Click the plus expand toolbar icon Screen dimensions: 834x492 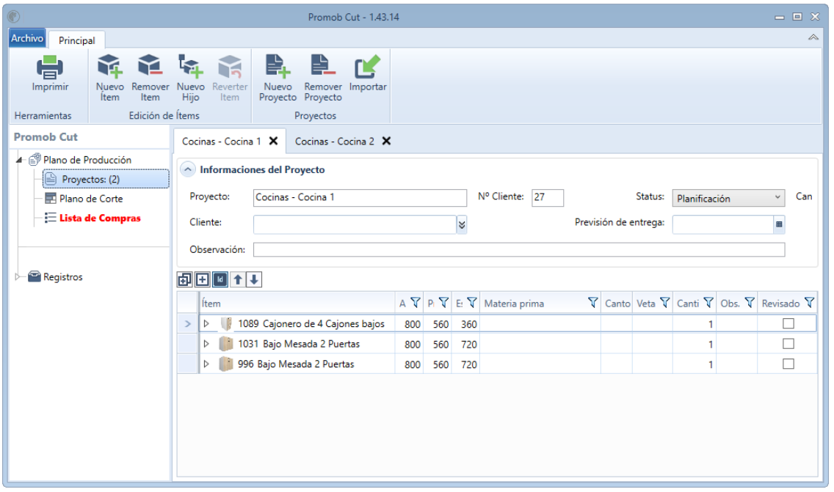[x=202, y=279]
